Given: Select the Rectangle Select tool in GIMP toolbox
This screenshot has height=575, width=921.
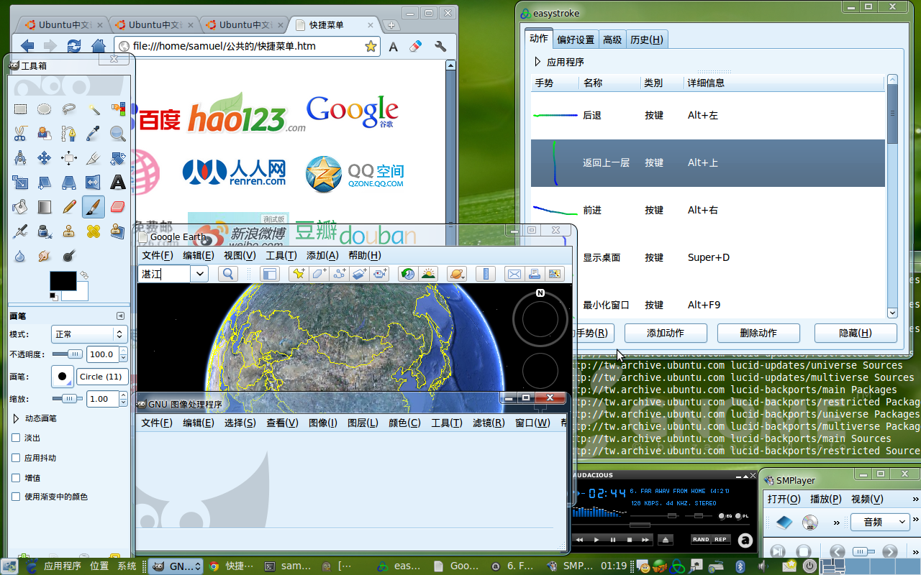Looking at the screenshot, I should click(x=20, y=109).
